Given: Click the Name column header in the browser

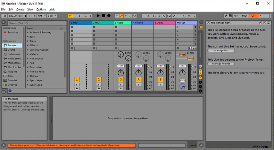Looking at the screenshot, I should [45, 28].
